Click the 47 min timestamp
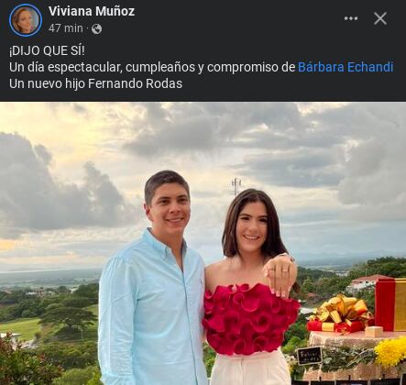The width and height of the screenshot is (406, 385). (66, 28)
